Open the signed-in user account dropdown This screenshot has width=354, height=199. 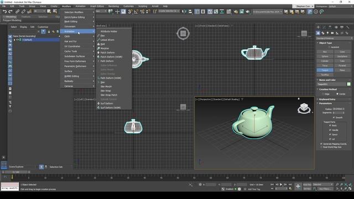tap(303, 6)
